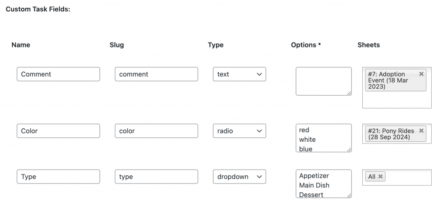Open the radio type dropdown
The image size is (447, 204).
239,130
